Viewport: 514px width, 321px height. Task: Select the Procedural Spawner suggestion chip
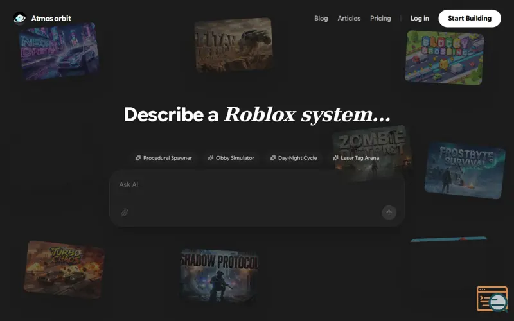coord(163,158)
